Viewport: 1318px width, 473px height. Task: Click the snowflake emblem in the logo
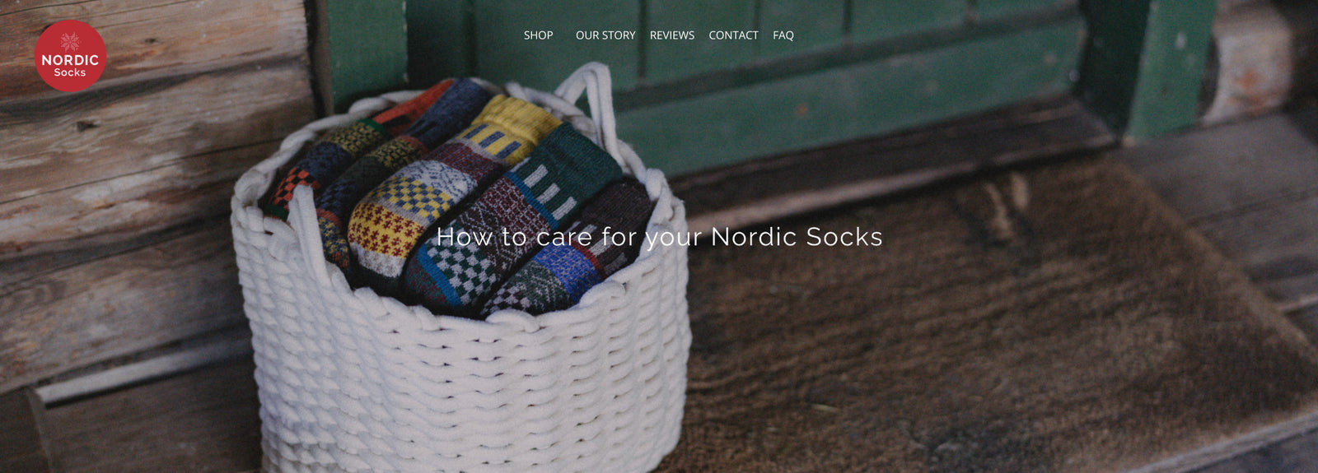(x=70, y=42)
